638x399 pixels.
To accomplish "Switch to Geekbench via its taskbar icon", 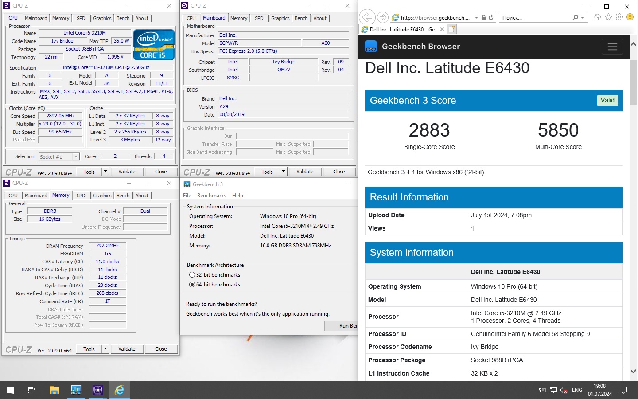I will click(x=76, y=390).
